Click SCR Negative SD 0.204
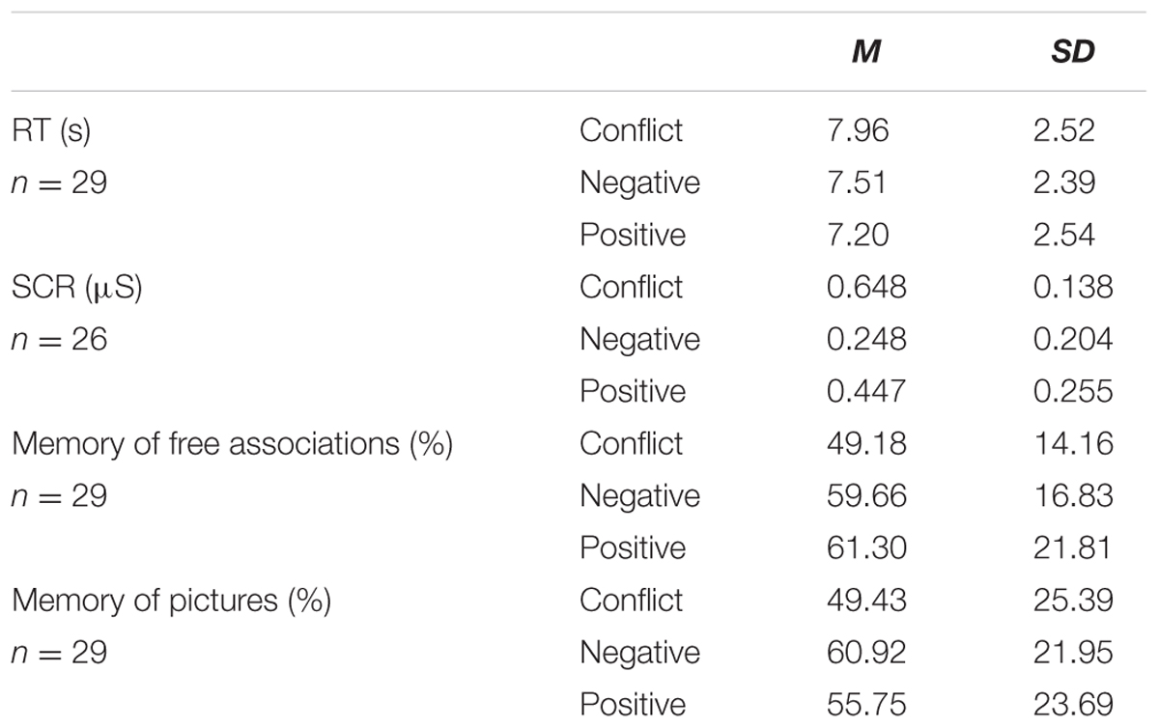The height and width of the screenshot is (728, 1159). tap(1072, 339)
